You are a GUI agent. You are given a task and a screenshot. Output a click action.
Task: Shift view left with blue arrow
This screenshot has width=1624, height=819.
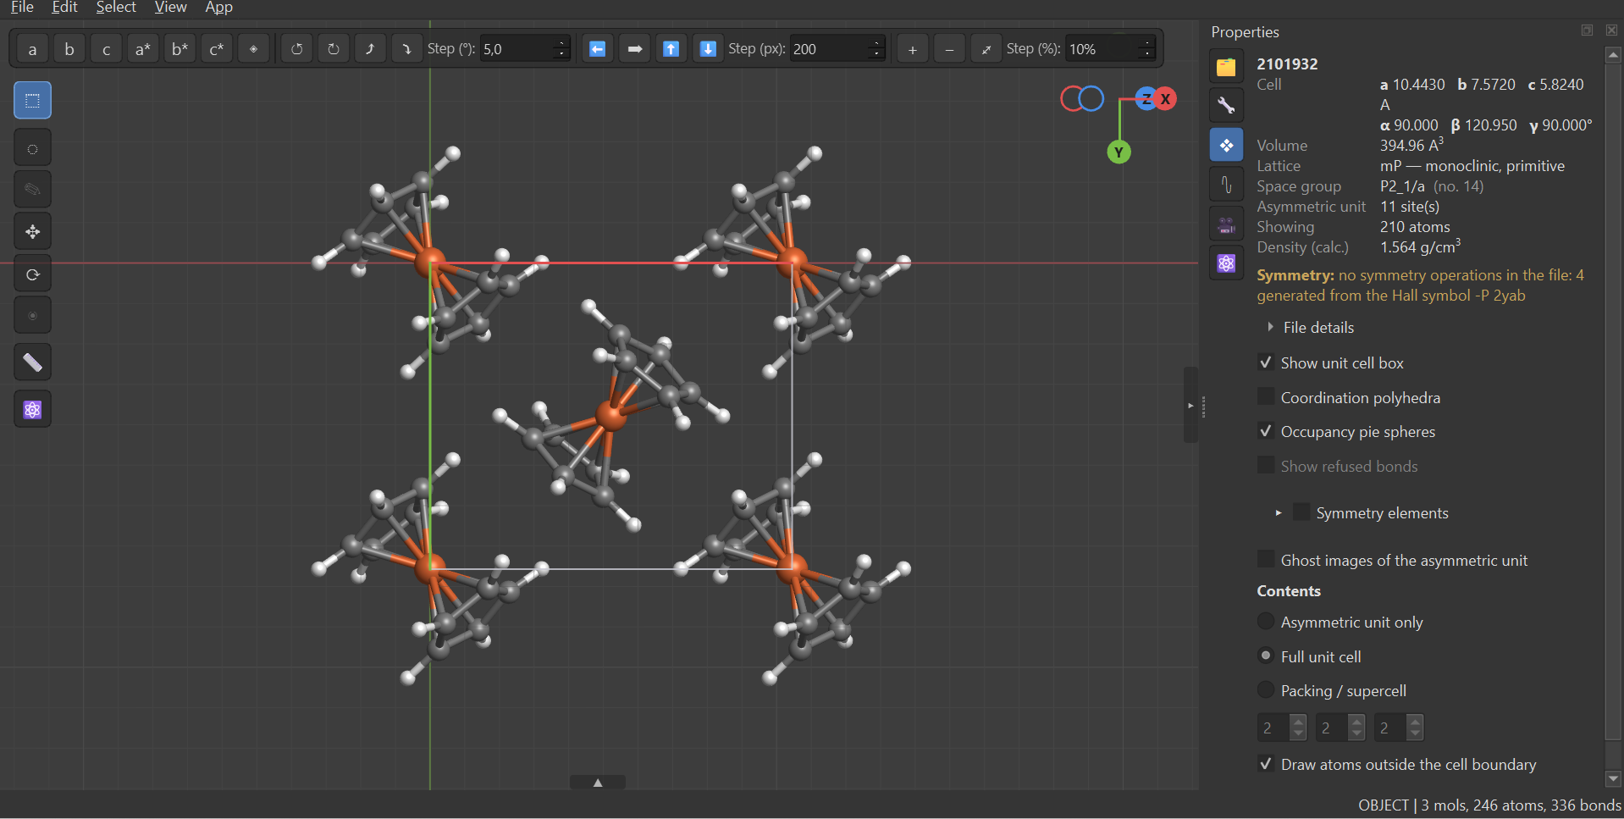[x=598, y=49]
